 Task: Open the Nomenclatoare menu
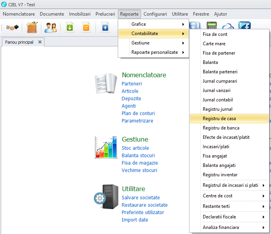tap(19, 14)
